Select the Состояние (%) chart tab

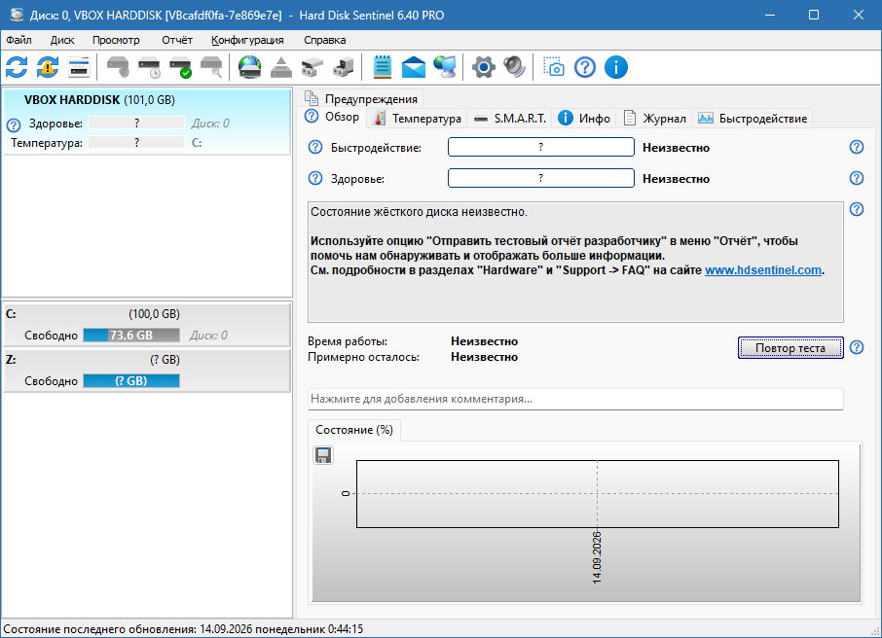[354, 430]
